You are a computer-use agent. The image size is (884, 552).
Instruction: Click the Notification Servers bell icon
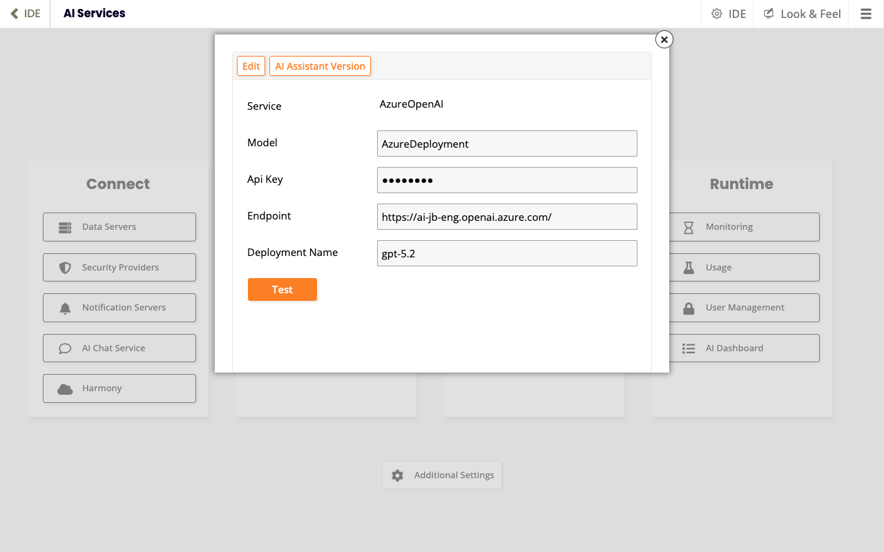pyautogui.click(x=65, y=308)
